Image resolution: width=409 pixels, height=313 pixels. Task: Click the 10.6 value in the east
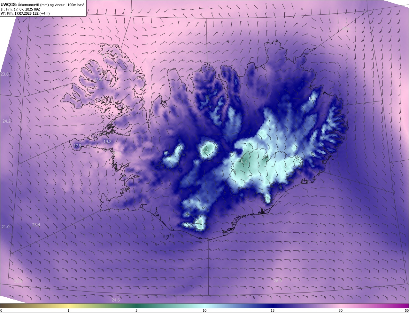312,99
